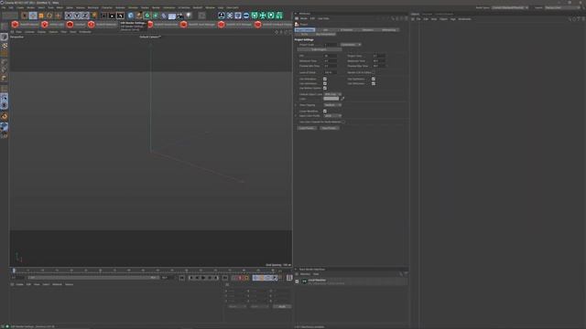
Task: Open View Clipping dropdown
Action: tap(332, 105)
